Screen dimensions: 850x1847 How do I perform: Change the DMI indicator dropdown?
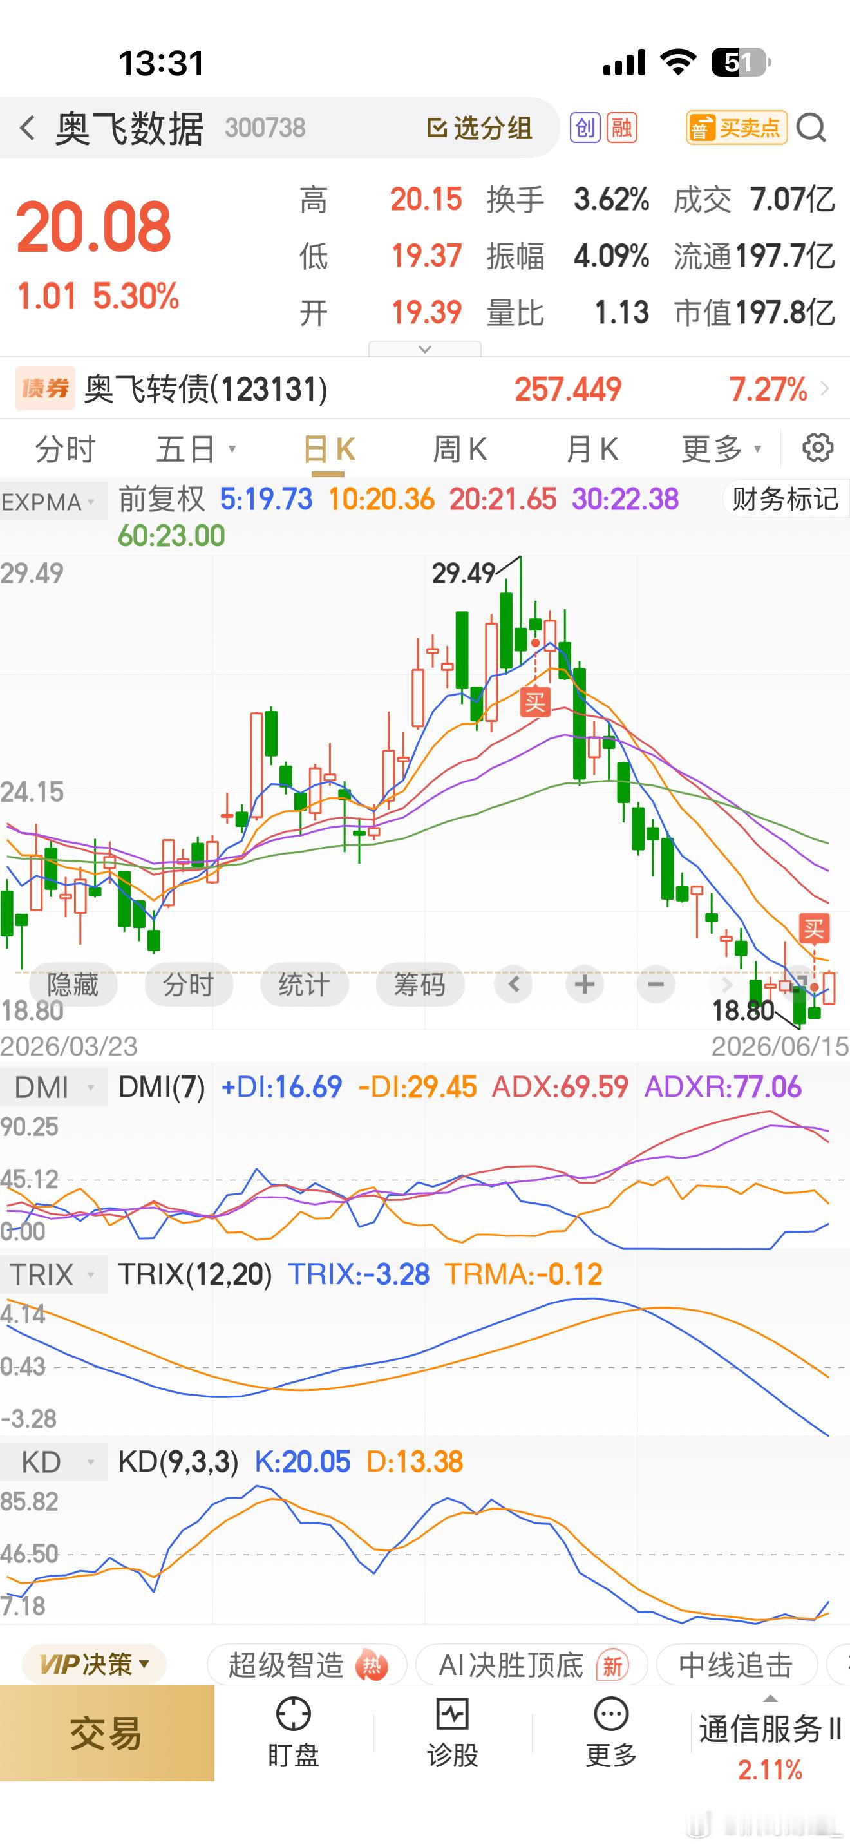click(53, 1087)
